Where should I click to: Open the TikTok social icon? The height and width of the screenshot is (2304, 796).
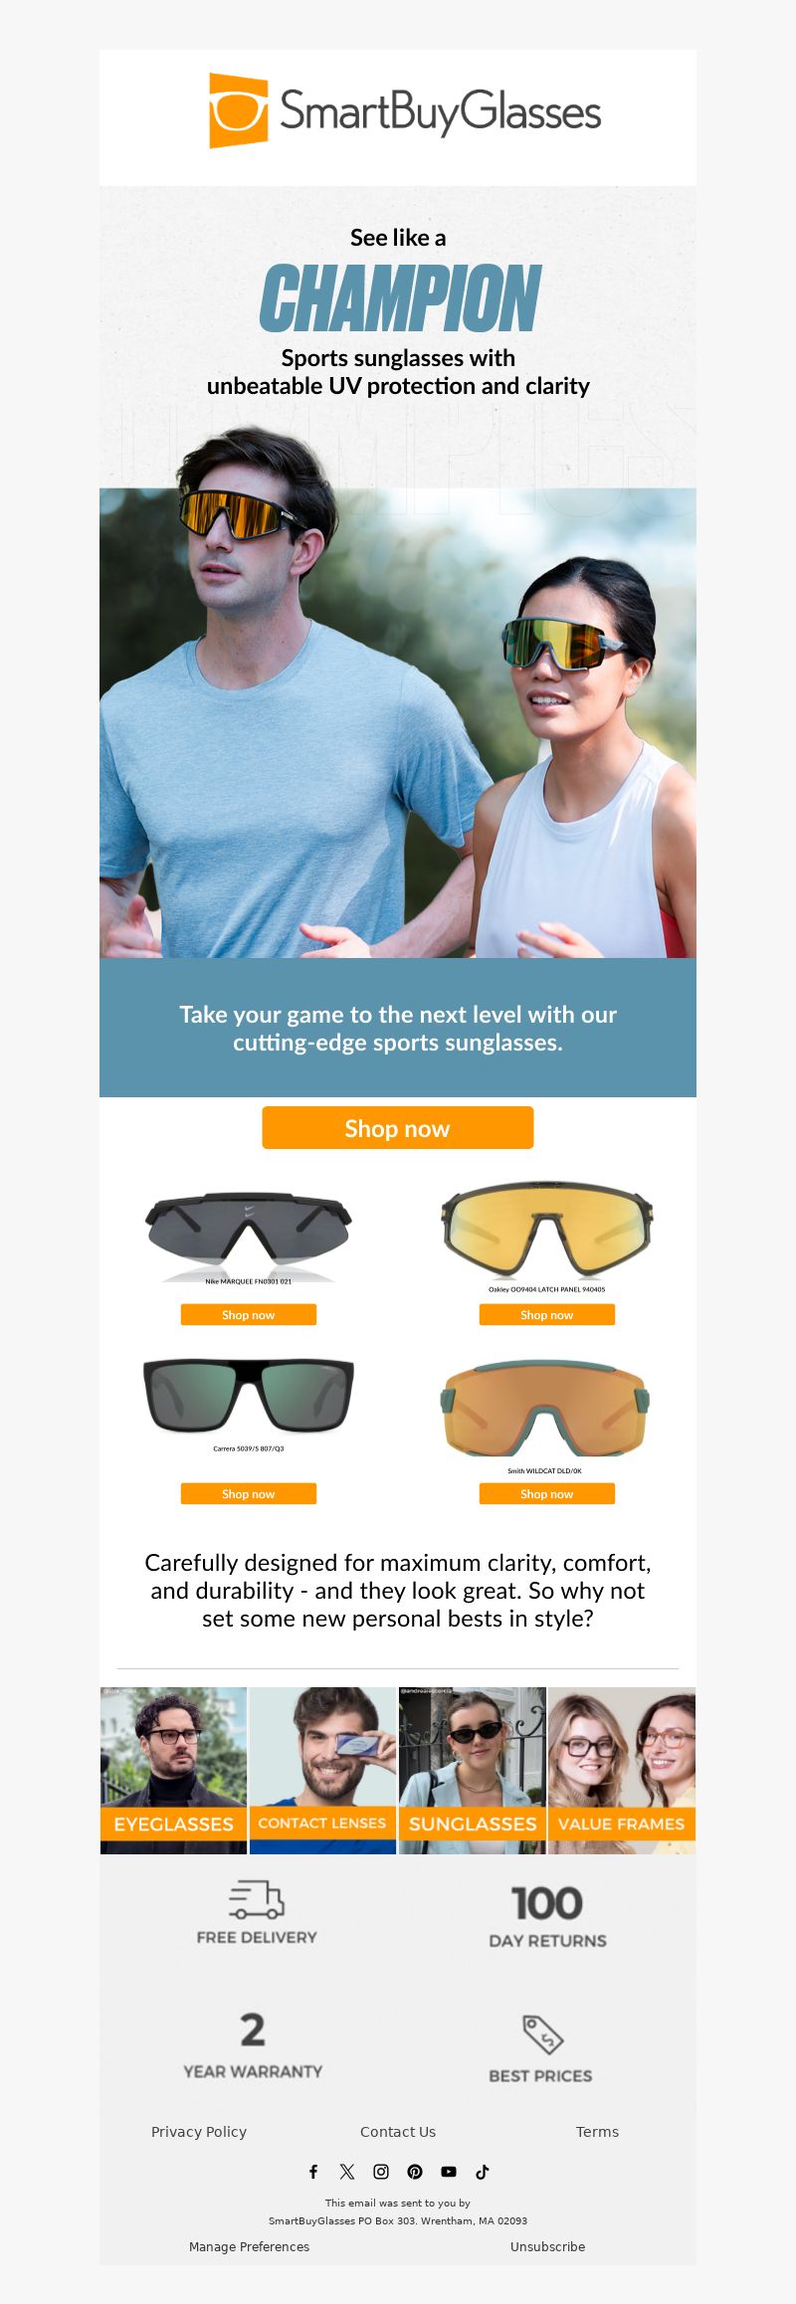tap(483, 2172)
